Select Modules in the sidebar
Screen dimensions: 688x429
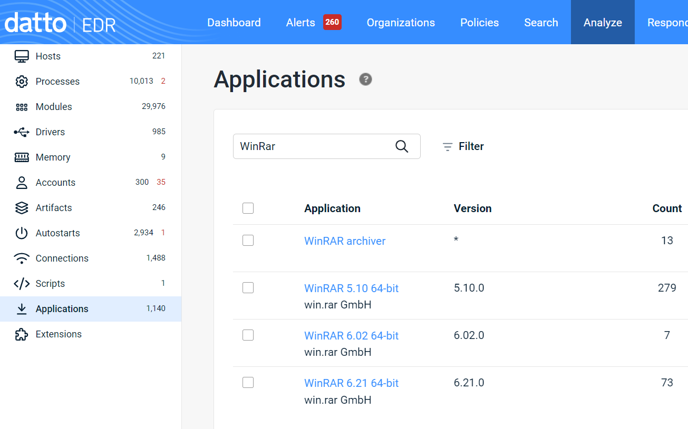pos(91,107)
